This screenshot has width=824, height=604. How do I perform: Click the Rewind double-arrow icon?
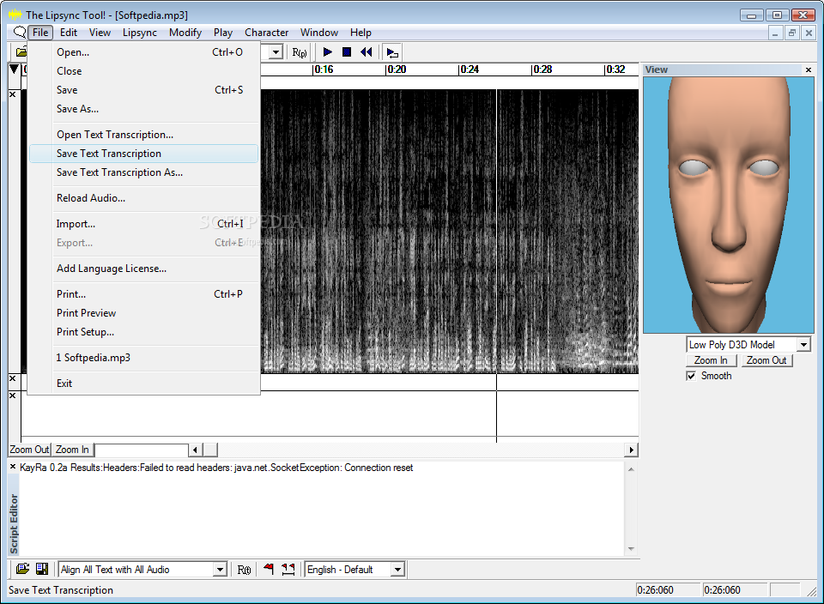point(367,52)
